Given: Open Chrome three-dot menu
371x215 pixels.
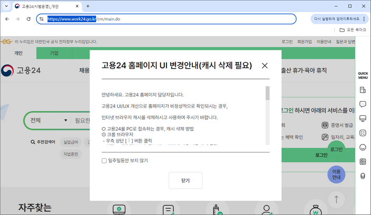Looking at the screenshot, I should pos(364,19).
